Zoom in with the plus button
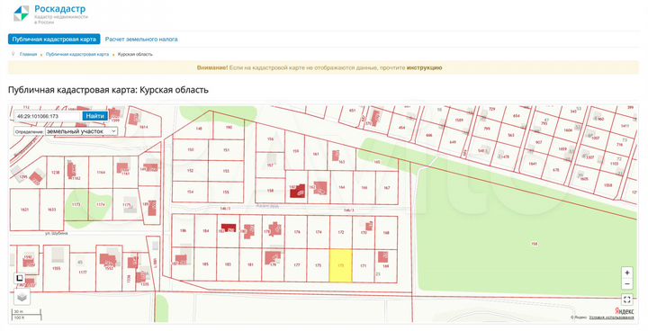 tap(627, 273)
